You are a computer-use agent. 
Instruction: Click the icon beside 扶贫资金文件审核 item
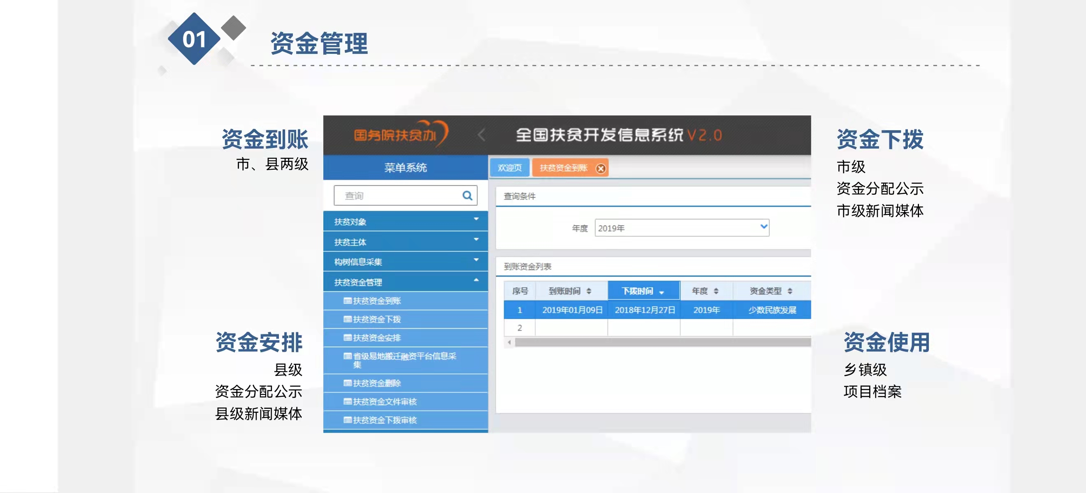347,402
